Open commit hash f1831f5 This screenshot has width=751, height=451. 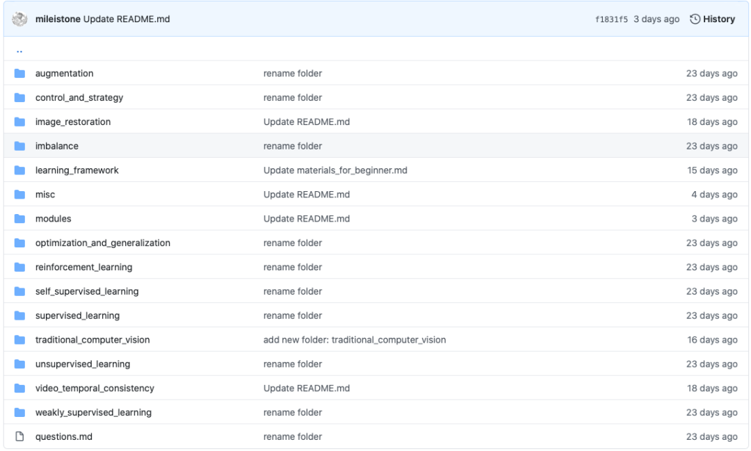pos(611,19)
